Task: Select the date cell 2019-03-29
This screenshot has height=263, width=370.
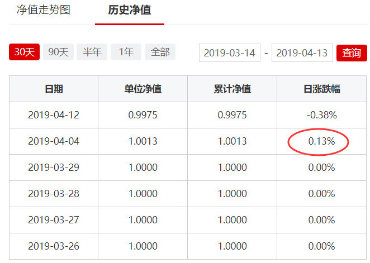Action: tap(54, 168)
